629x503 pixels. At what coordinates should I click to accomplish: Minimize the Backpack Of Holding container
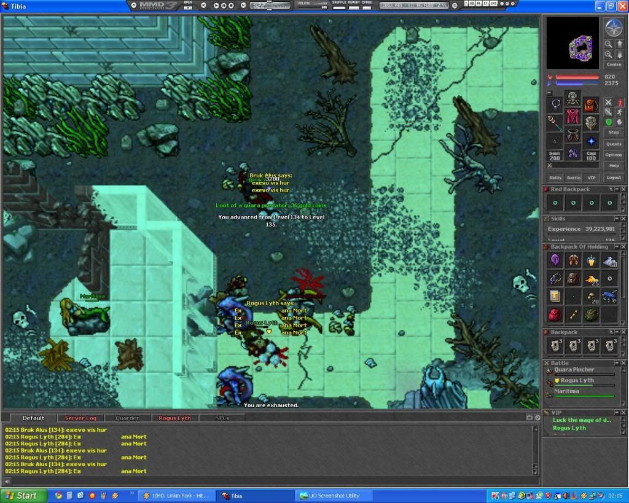[x=617, y=247]
